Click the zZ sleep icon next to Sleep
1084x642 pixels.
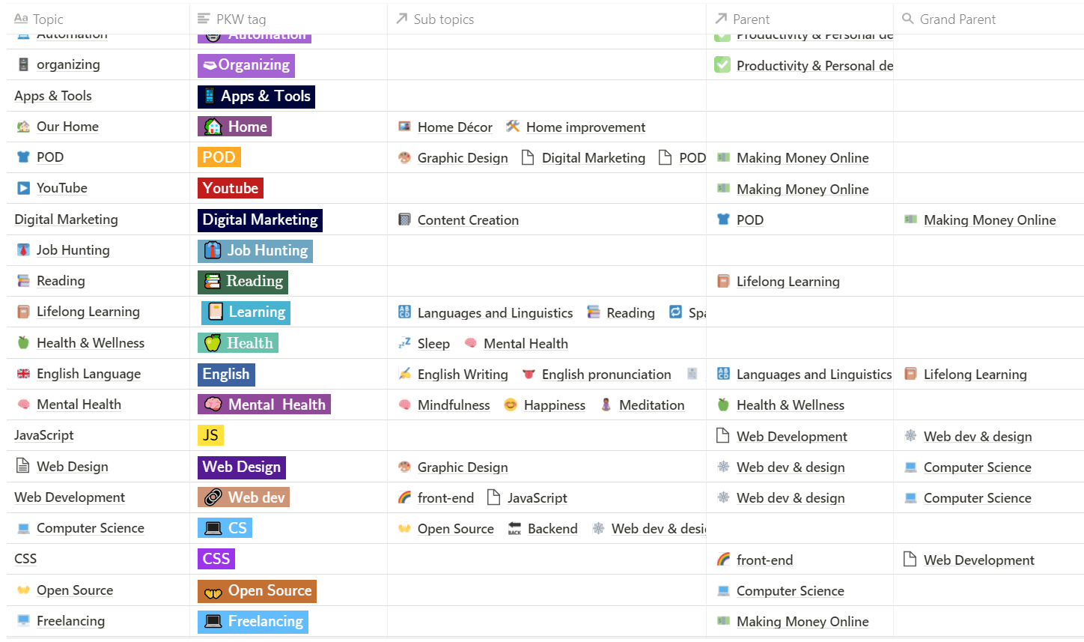tap(404, 343)
